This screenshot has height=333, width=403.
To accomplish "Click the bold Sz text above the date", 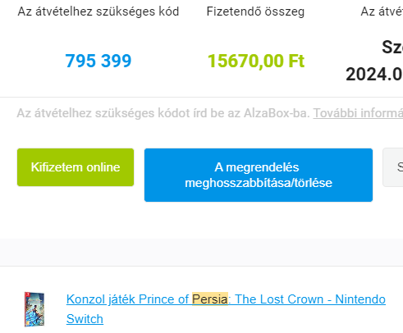I will point(392,47).
